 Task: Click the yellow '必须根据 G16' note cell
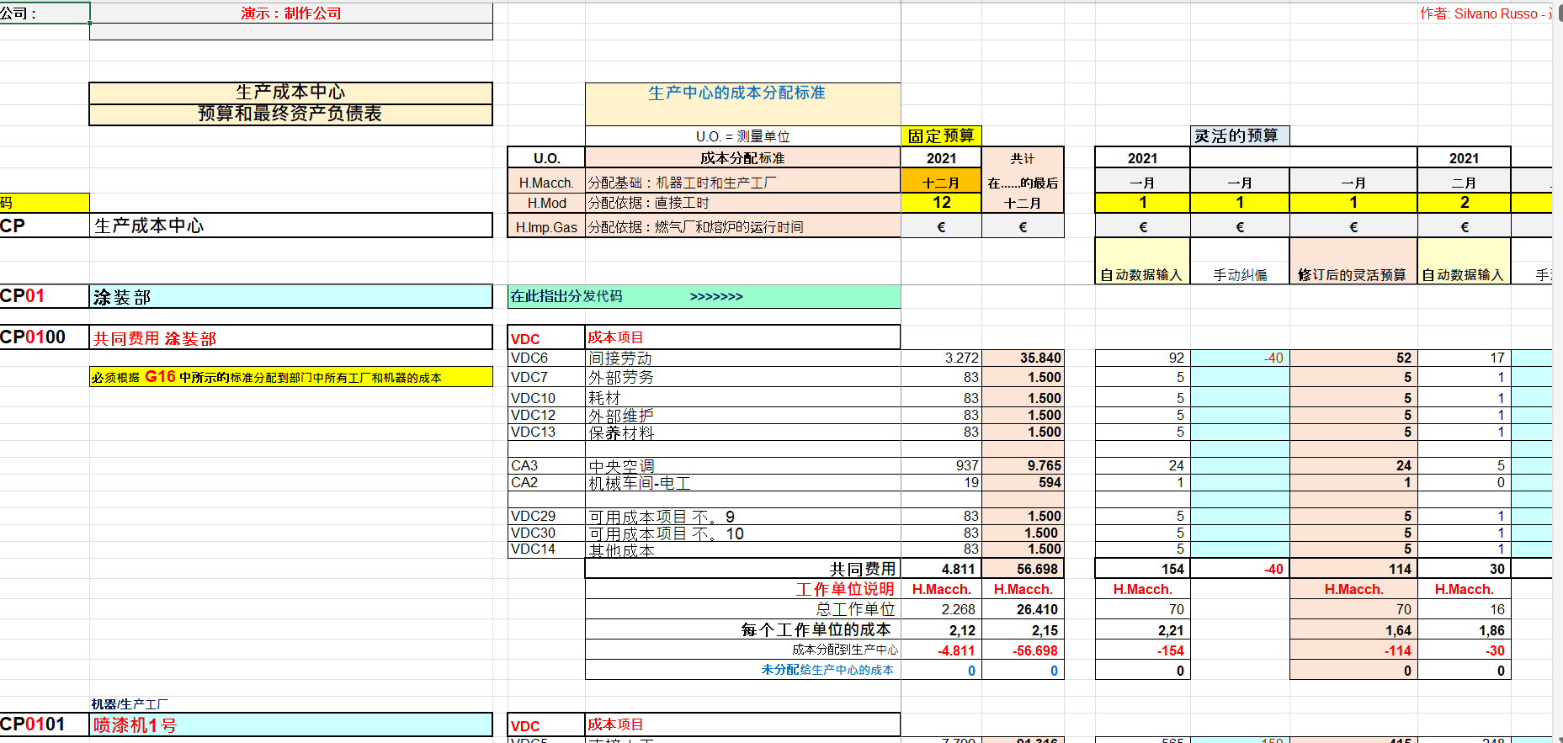[291, 377]
